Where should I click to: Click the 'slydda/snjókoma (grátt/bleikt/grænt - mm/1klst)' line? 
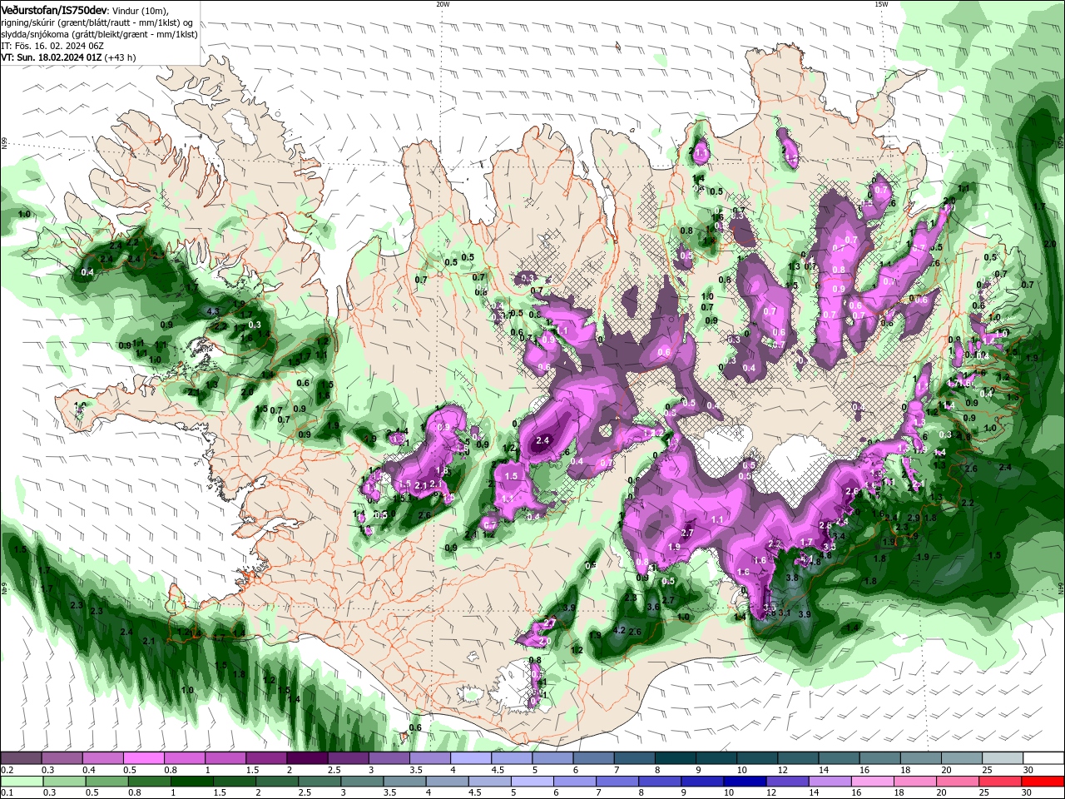point(99,34)
